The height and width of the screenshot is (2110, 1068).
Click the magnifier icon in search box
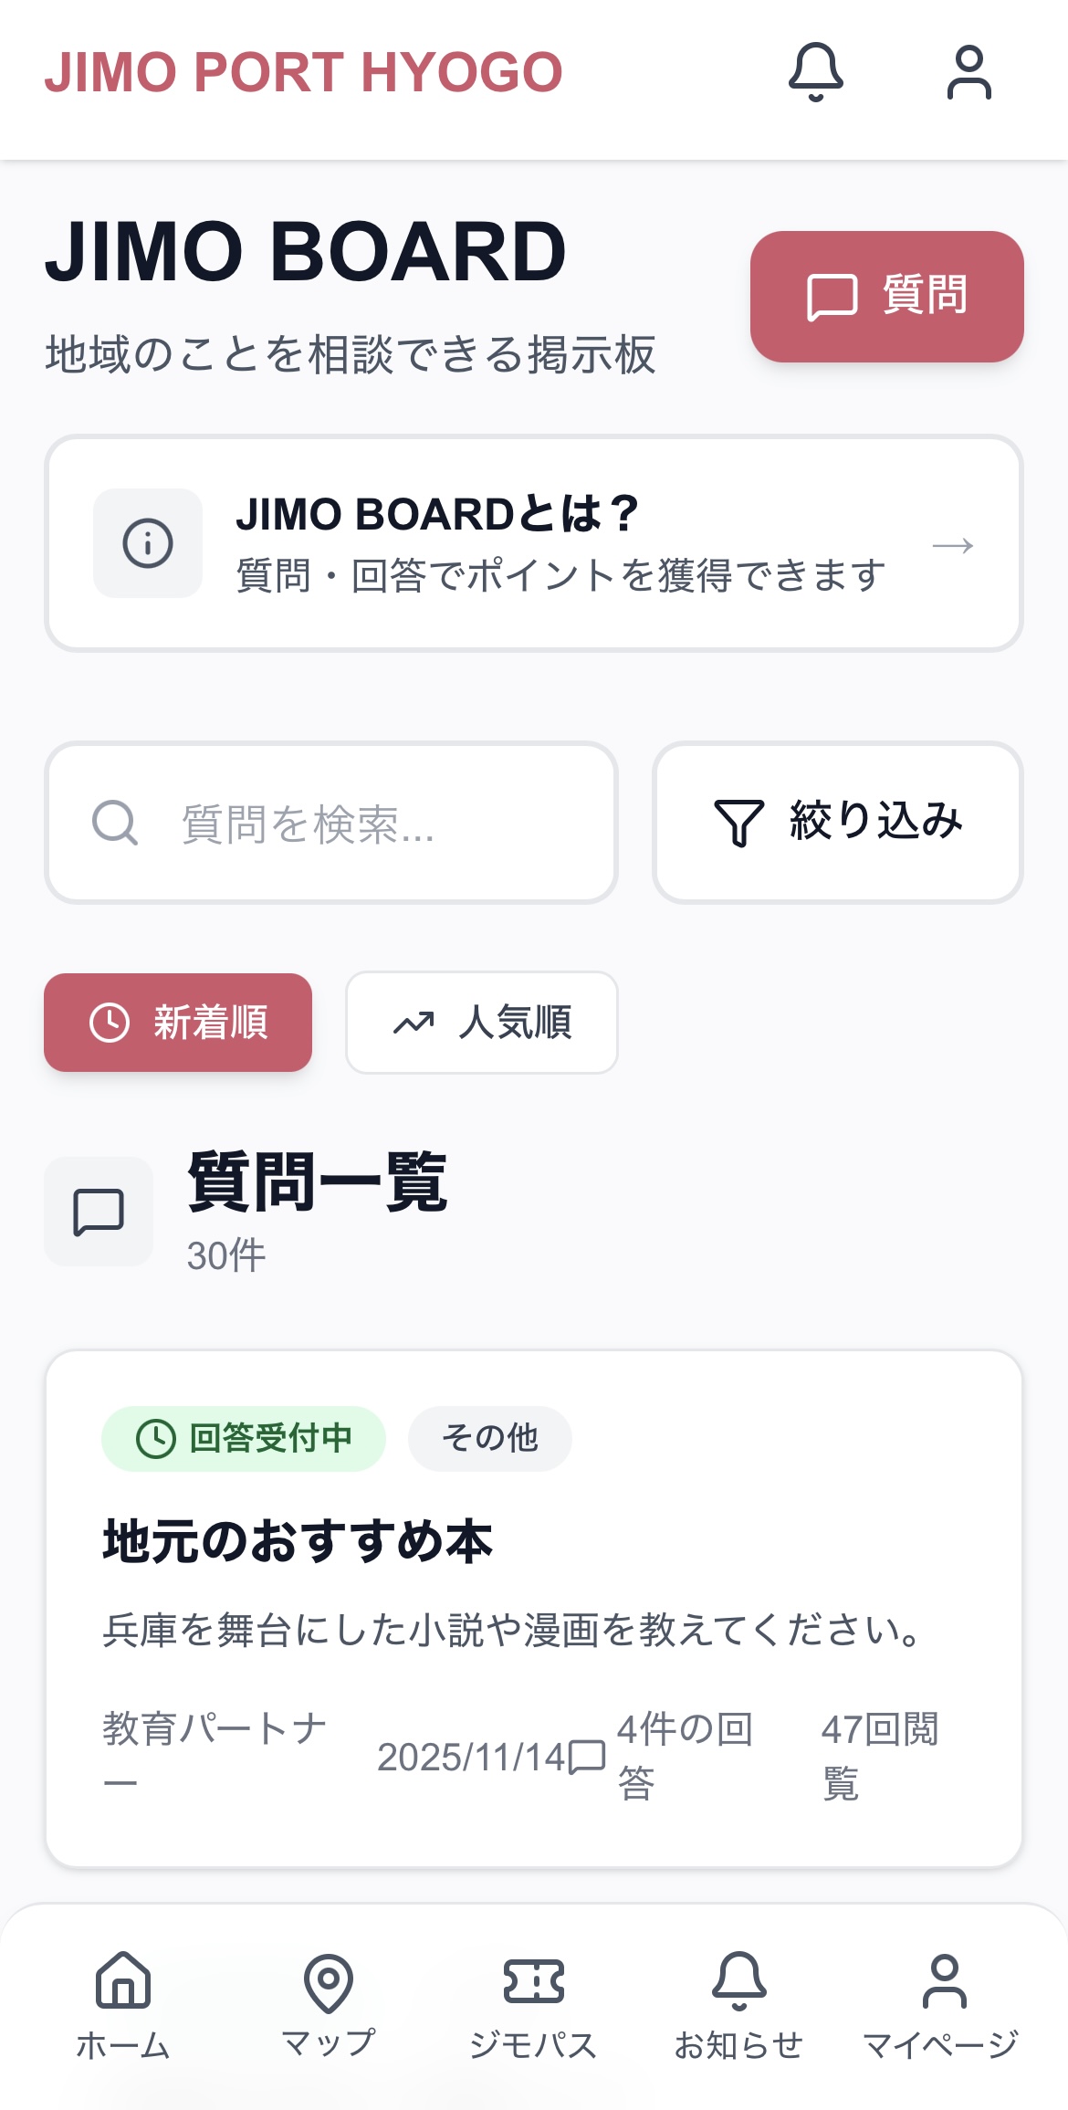tap(115, 823)
